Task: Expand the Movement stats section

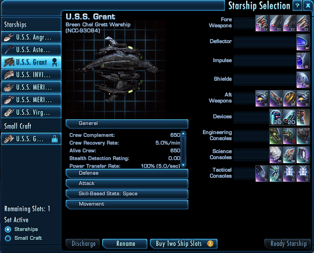Action: pyautogui.click(x=127, y=204)
